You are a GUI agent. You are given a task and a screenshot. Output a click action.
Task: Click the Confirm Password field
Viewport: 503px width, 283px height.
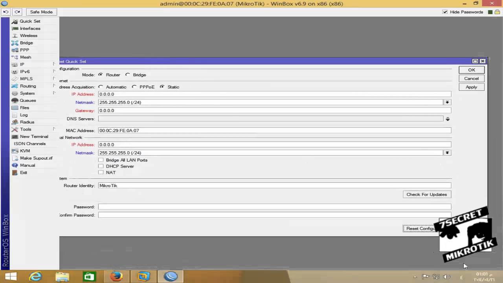point(275,215)
